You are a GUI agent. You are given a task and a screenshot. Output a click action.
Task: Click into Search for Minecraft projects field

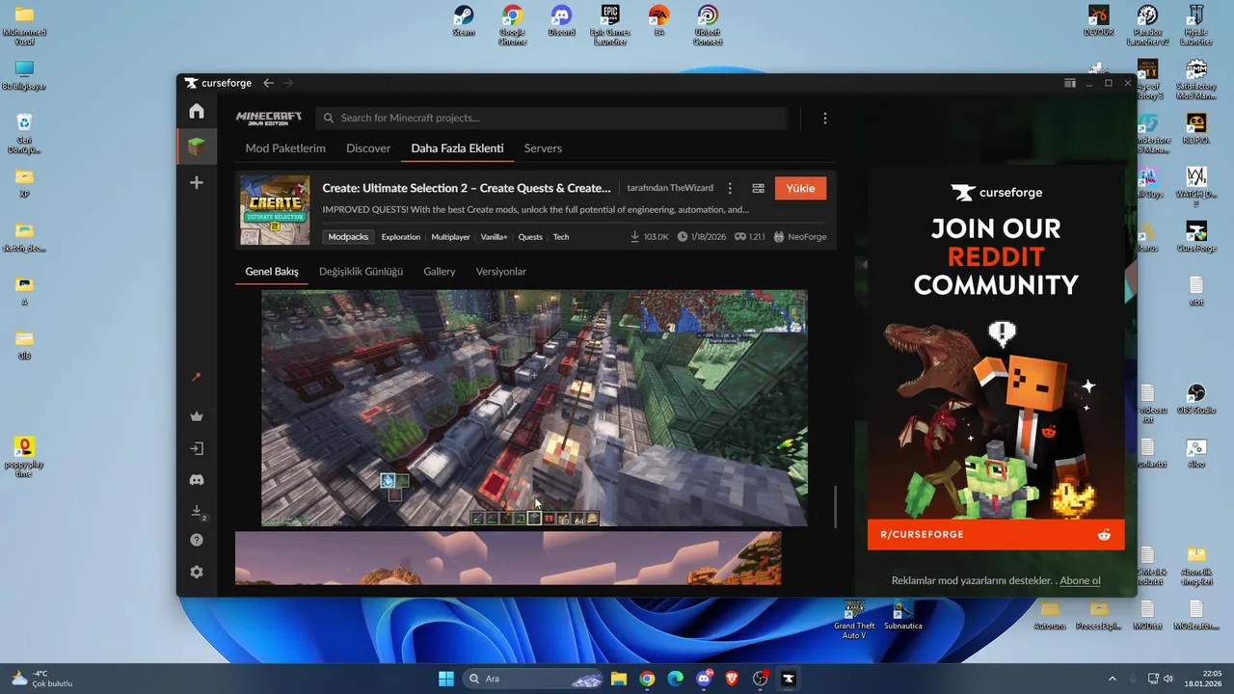(x=551, y=118)
